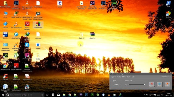Click the 00:03:12 duration readout
The height and width of the screenshot is (97, 174).
coord(117,85)
